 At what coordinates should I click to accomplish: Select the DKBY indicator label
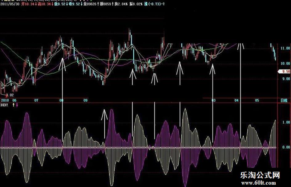coord(4,105)
